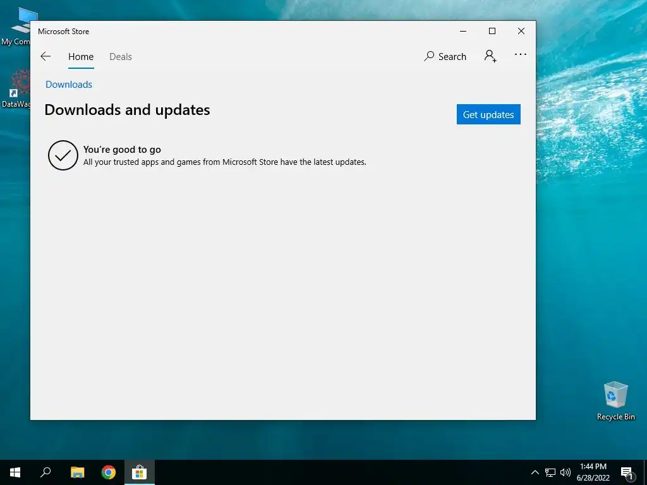Click the Downloads and updates heading

click(x=127, y=110)
